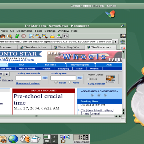Go to the Home page icon
The width and height of the screenshot is (144, 144).
pyautogui.click(x=3, y=36)
